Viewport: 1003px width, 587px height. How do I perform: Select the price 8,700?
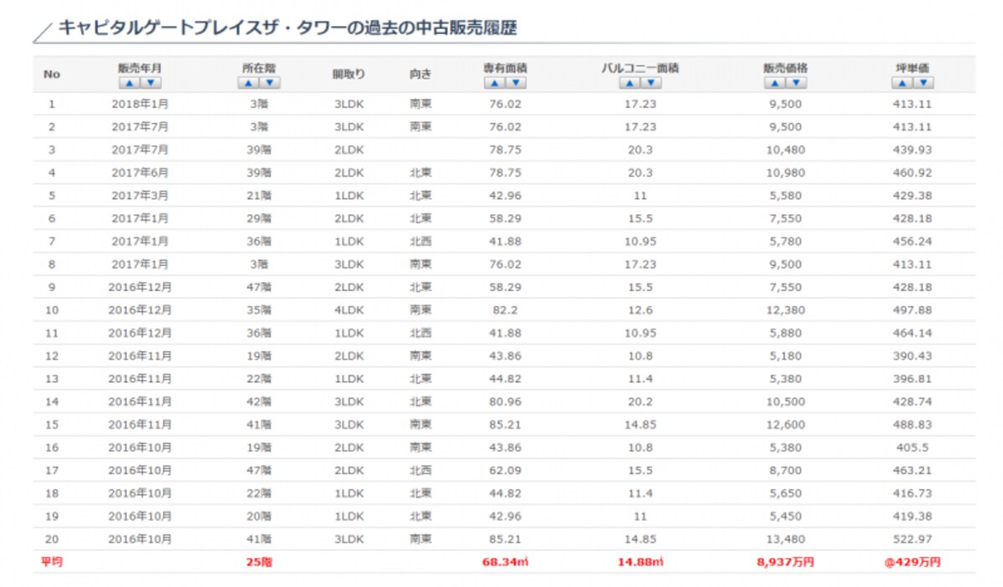[x=785, y=470]
